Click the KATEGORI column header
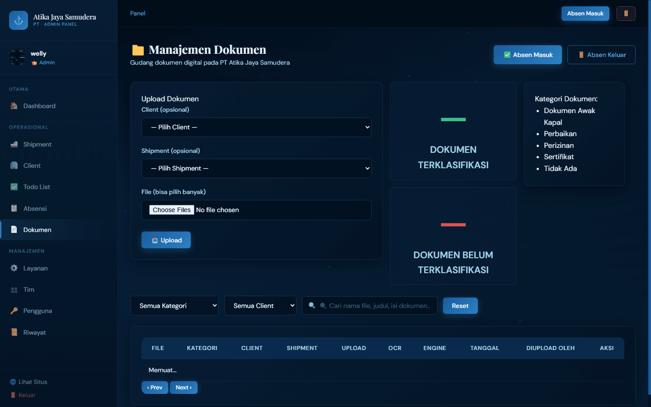Screen dimensions: 651x407 [202, 348]
